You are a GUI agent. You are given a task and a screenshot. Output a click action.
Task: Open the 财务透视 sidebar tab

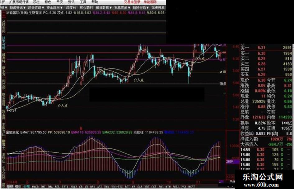[3, 100]
